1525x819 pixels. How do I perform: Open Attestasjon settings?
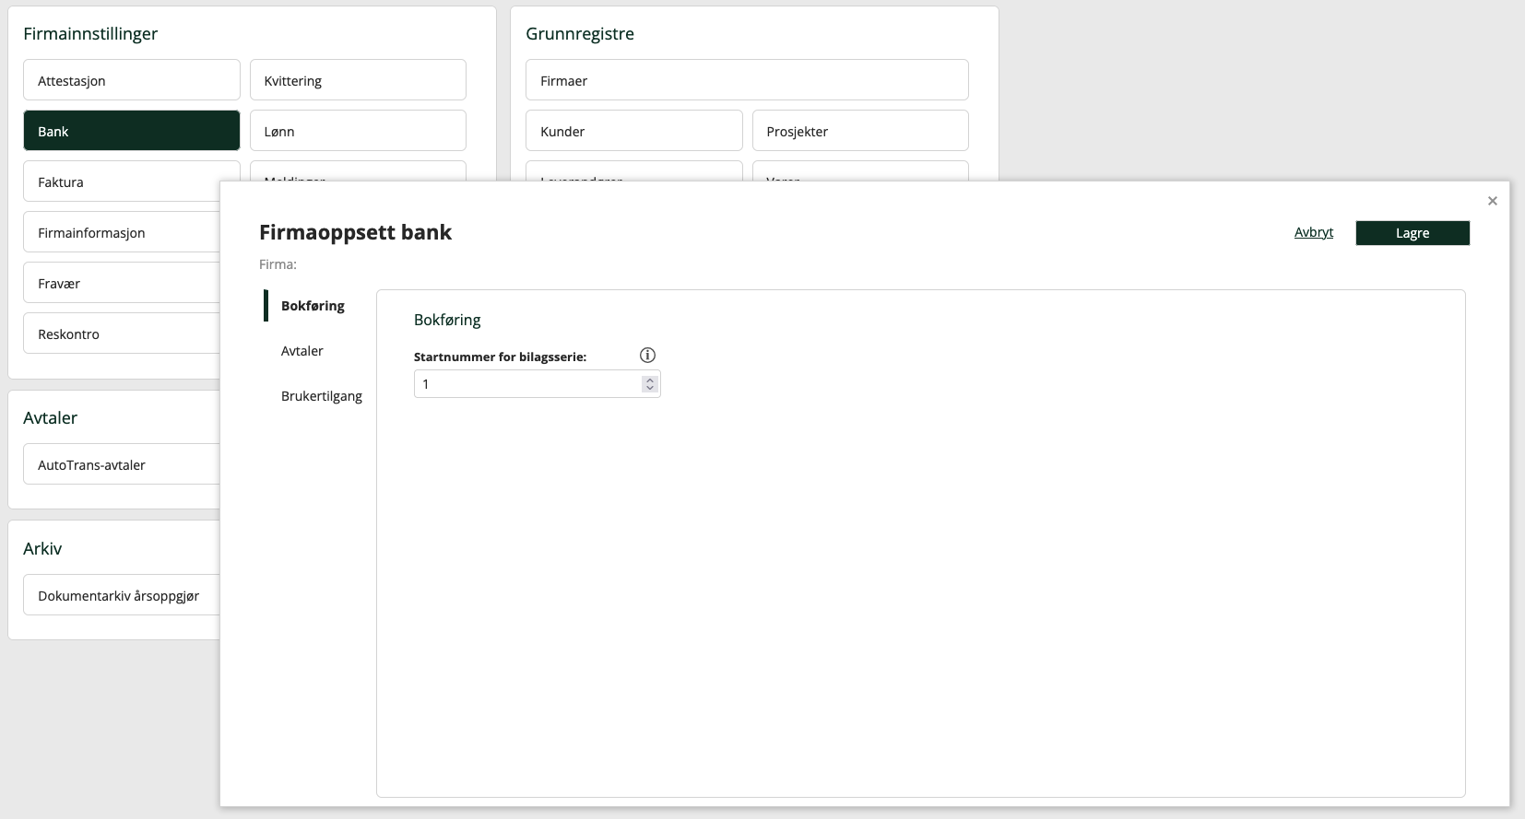[132, 80]
